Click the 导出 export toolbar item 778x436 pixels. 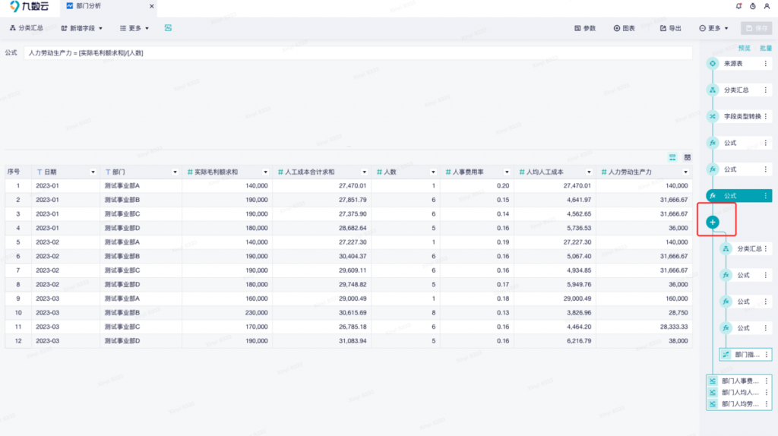click(670, 28)
